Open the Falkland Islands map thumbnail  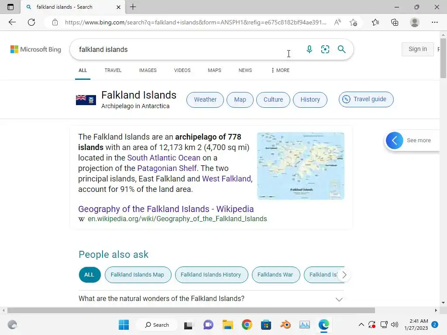click(x=300, y=166)
